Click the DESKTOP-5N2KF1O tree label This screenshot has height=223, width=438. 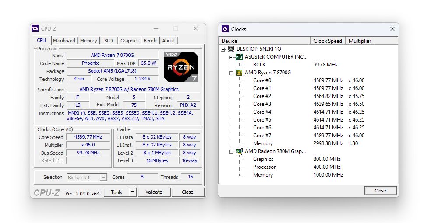258,49
